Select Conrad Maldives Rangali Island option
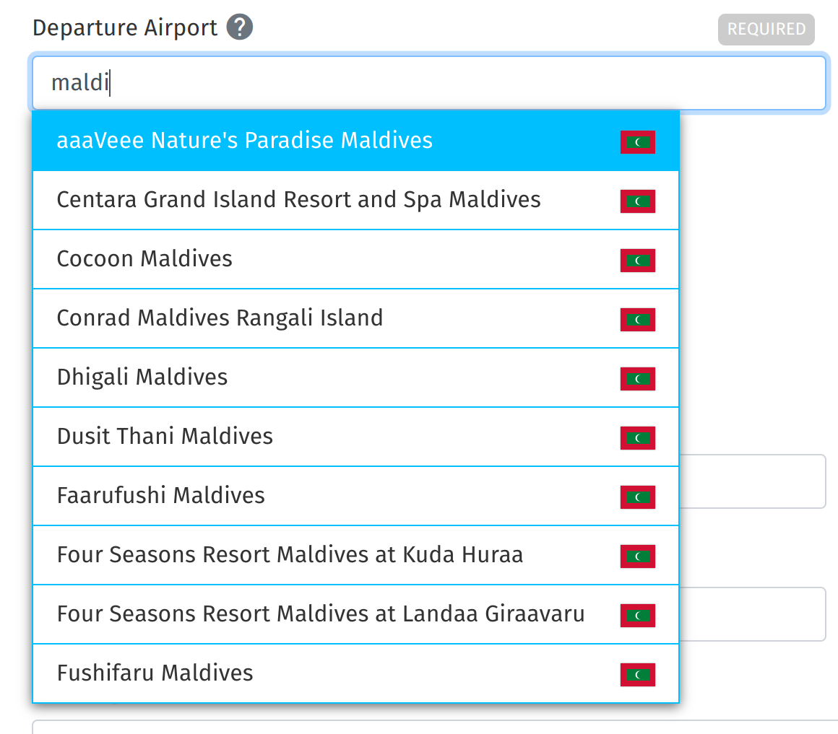This screenshot has height=734, width=838. pos(356,319)
